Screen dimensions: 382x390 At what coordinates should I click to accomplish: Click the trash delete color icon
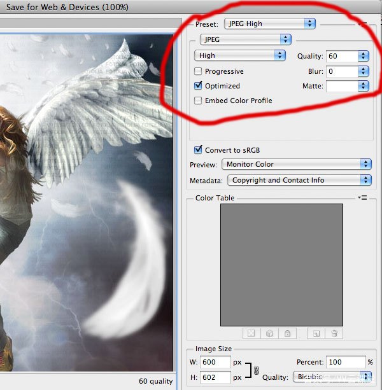tap(334, 333)
